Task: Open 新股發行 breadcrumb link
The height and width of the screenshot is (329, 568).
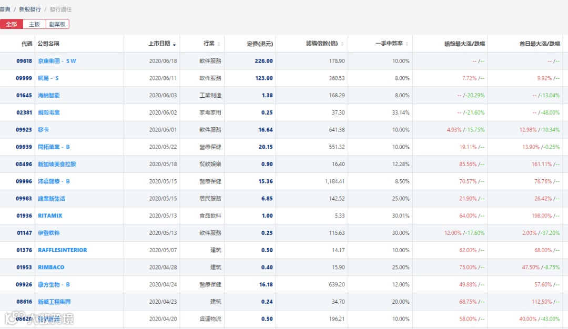Action: (x=29, y=9)
